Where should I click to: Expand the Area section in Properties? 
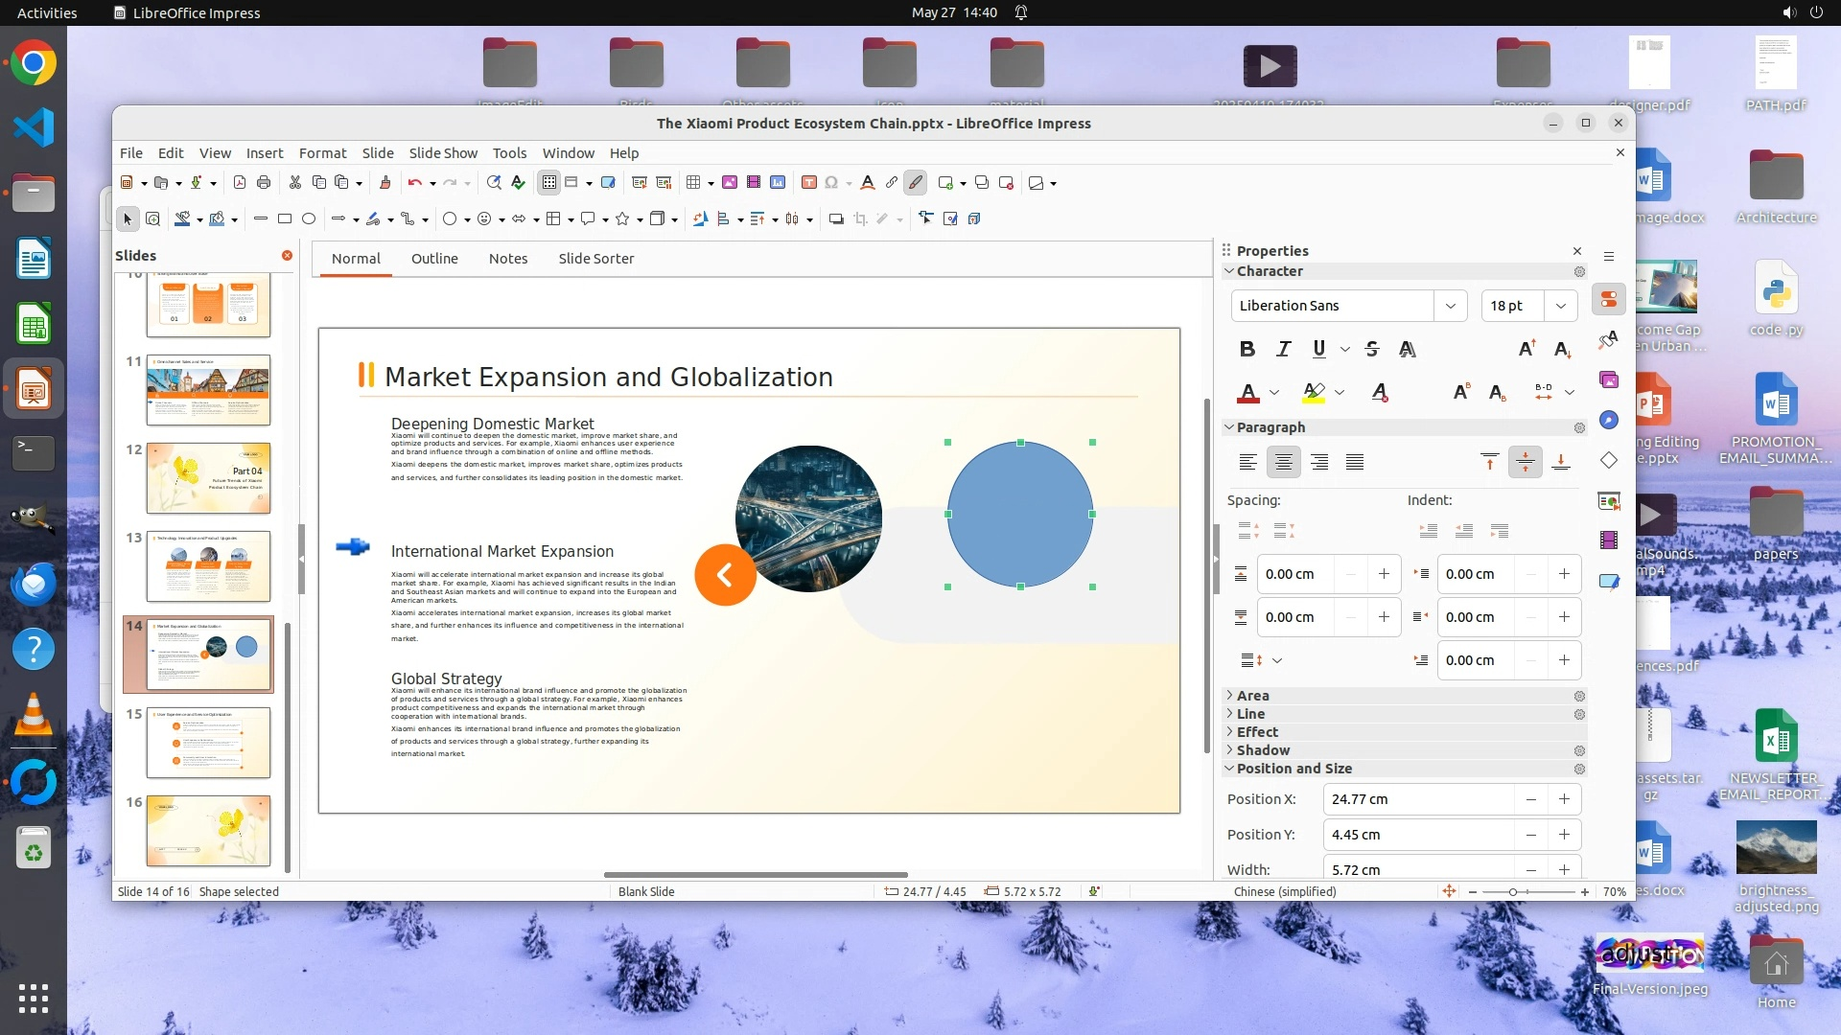pyautogui.click(x=1252, y=696)
